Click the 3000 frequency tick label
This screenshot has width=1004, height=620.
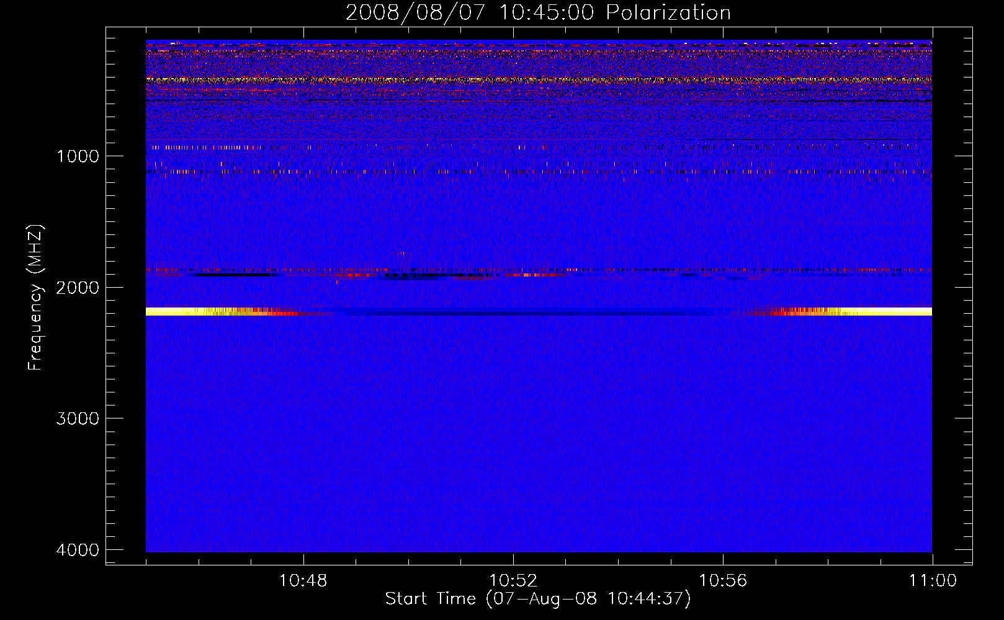(x=78, y=418)
